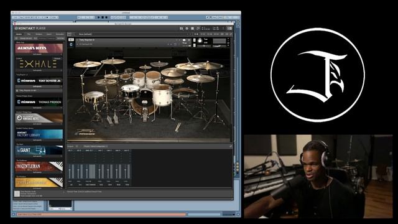Click the NI logo panel at header's right end

tap(229, 29)
